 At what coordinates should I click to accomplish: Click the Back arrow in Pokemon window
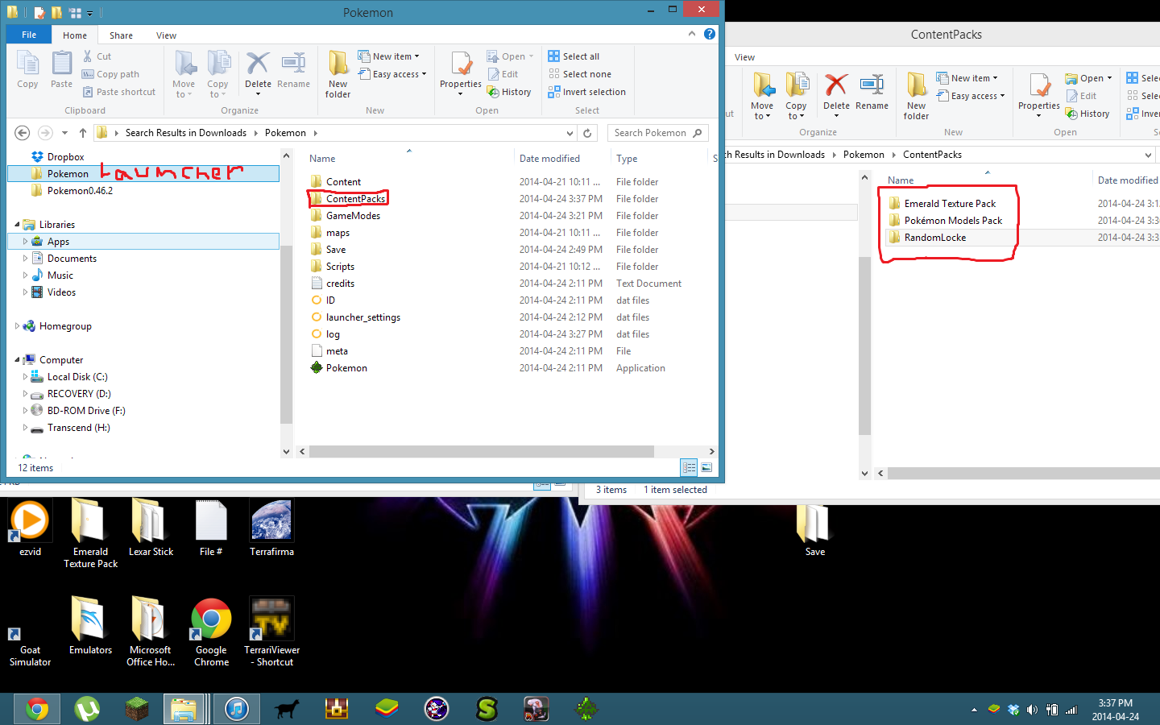tap(23, 133)
